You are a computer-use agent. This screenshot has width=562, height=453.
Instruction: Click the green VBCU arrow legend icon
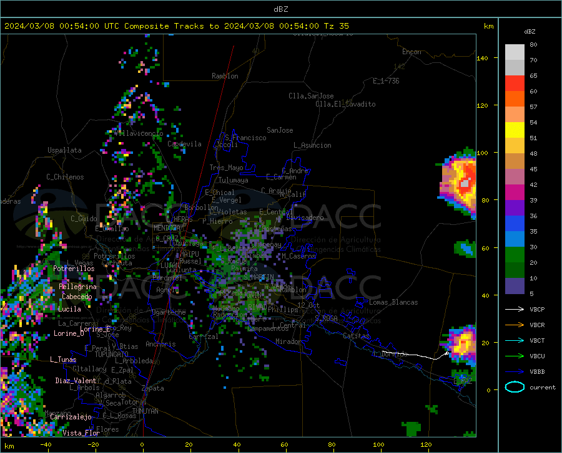(515, 356)
